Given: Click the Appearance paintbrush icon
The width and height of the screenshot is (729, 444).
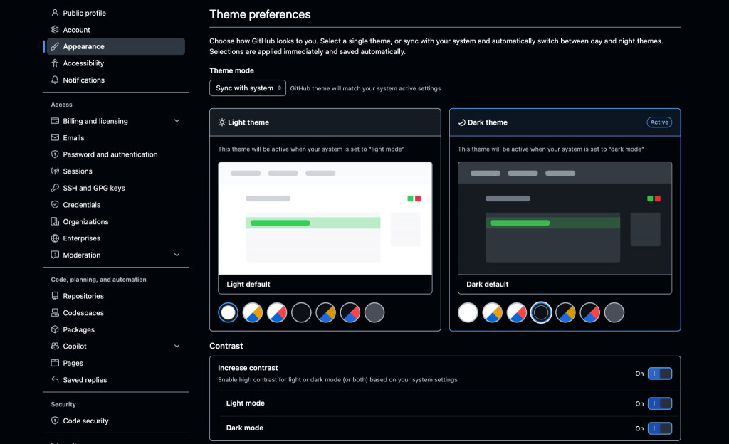Looking at the screenshot, I should point(55,46).
